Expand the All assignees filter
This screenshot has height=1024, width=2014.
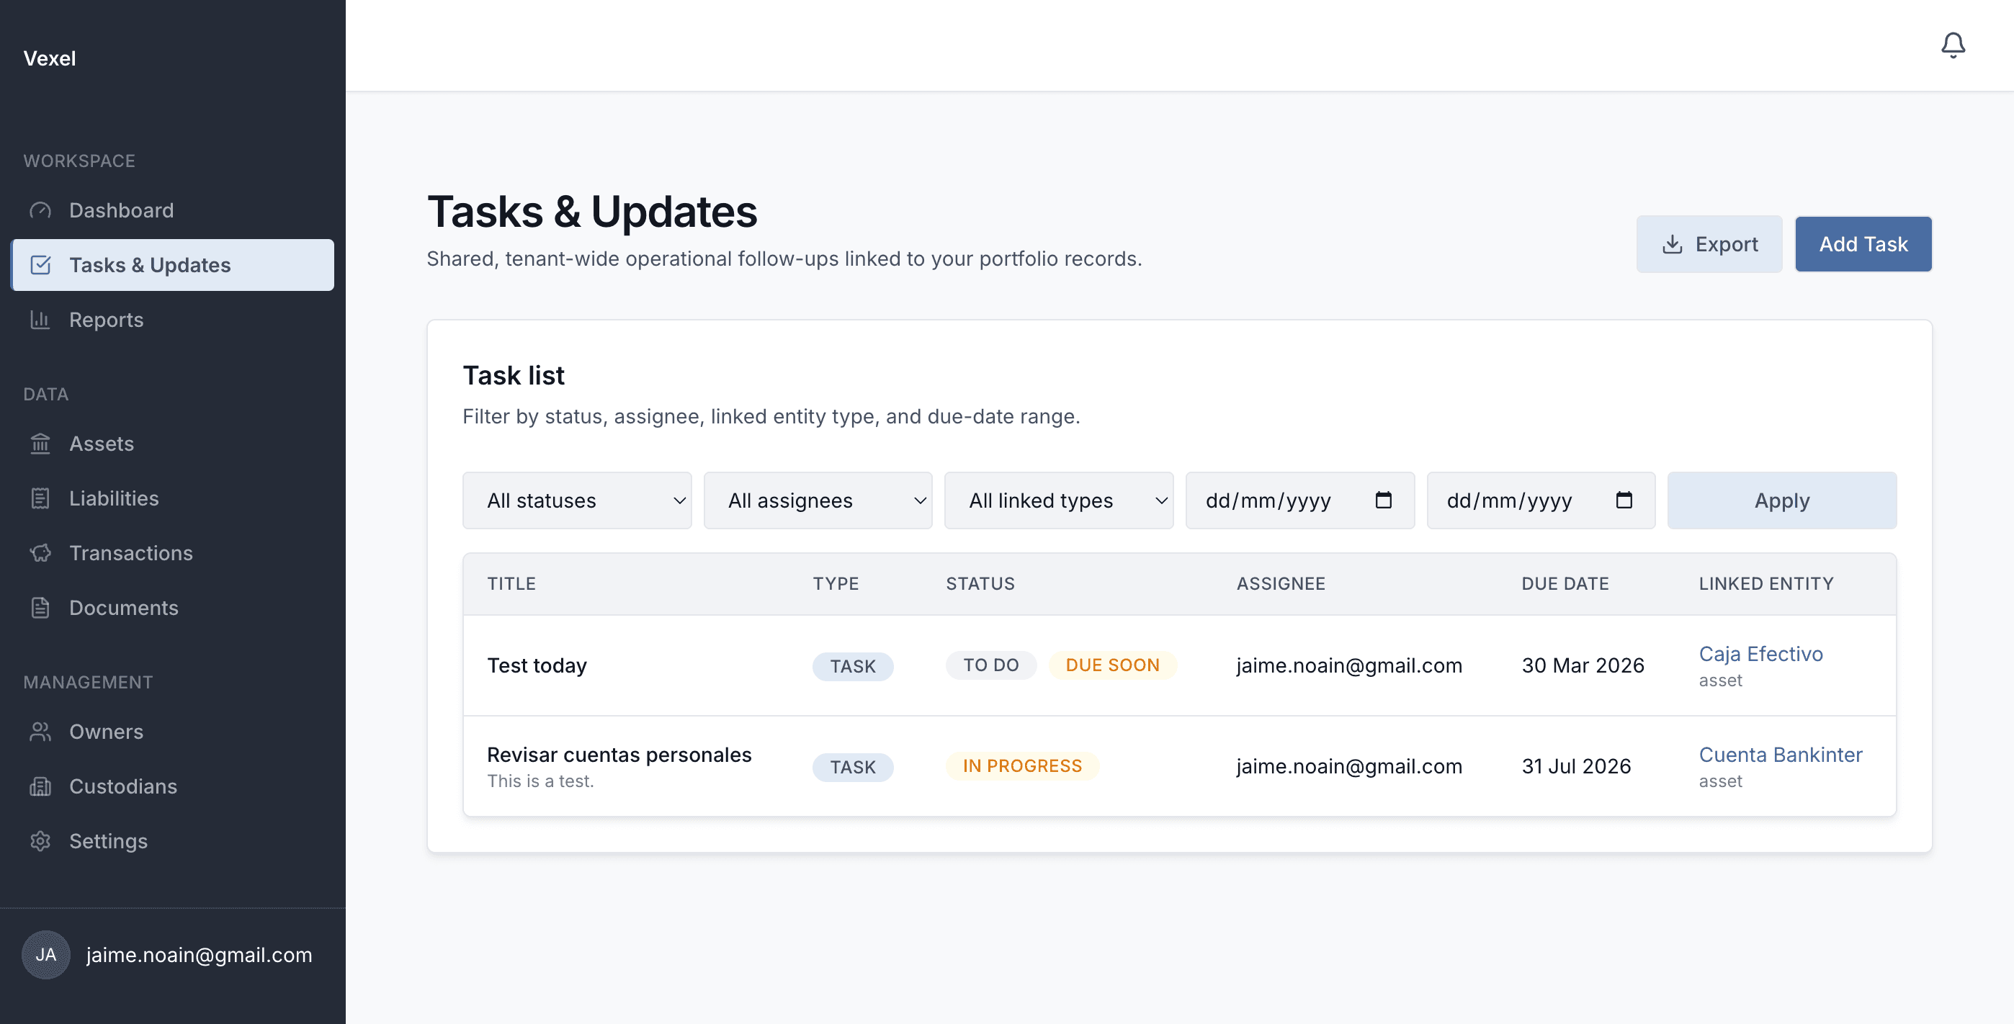coord(818,500)
